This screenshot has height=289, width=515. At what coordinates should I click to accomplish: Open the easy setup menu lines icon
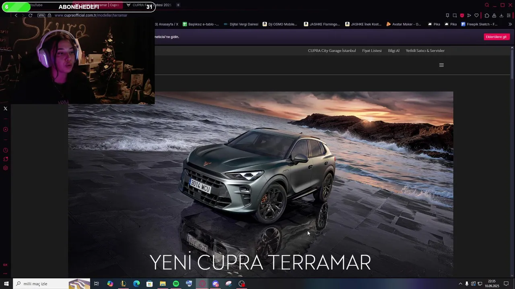pyautogui.click(x=509, y=15)
